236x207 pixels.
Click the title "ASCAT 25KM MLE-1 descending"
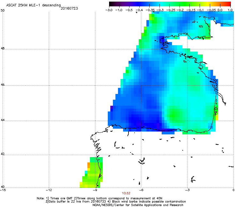coord(33,5)
